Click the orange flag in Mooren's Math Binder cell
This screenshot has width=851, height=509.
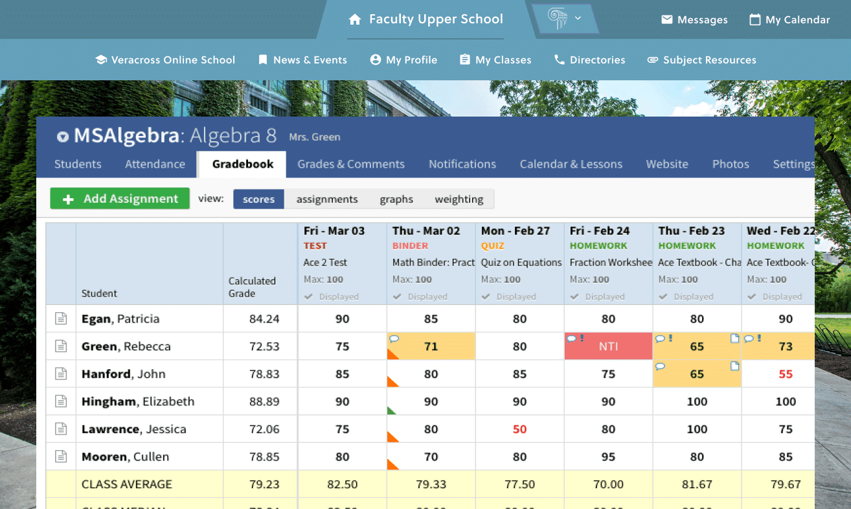tap(391, 464)
